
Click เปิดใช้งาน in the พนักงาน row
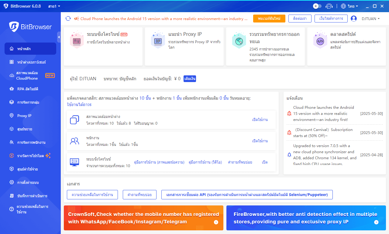click(260, 141)
